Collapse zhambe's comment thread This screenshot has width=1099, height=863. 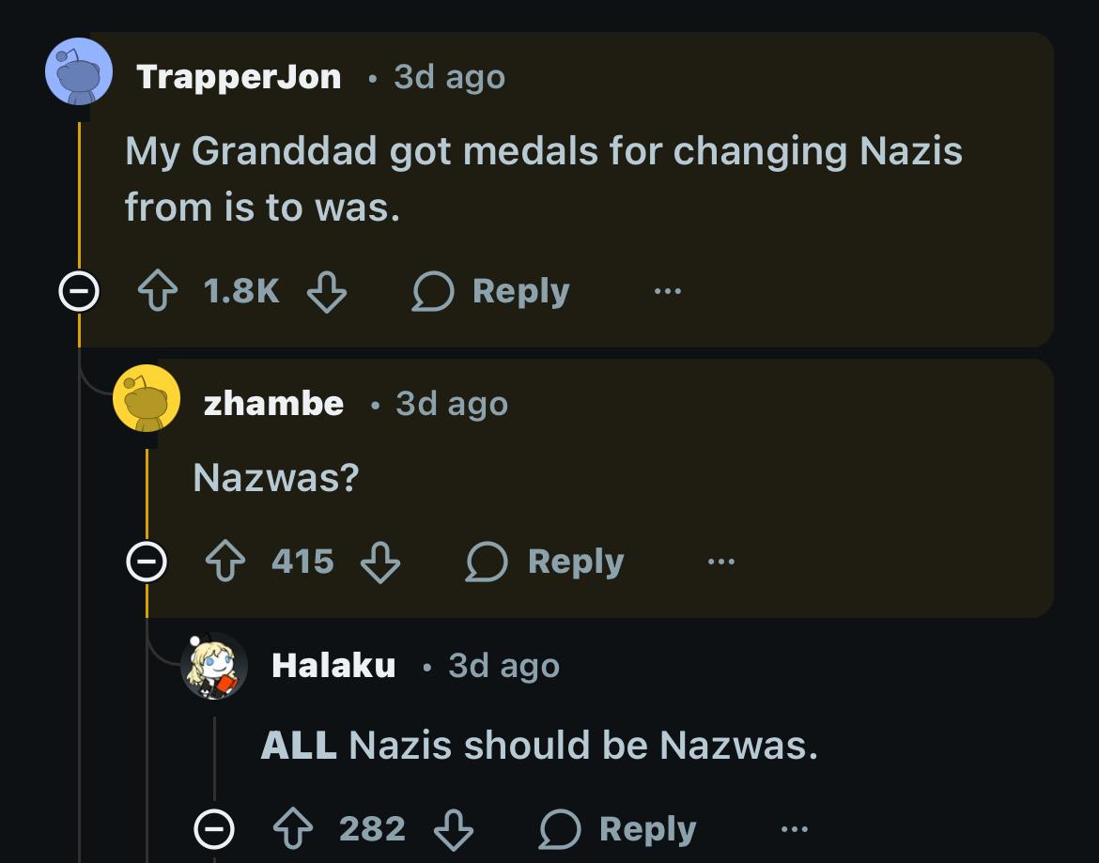[x=147, y=562]
